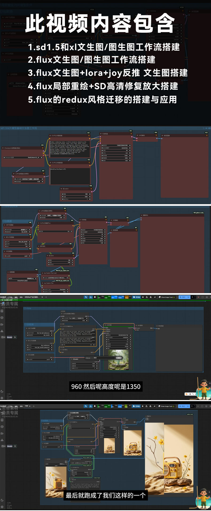Open randomize seed-control dropdown in sd1.5/xl K采样器
211x511 pixels.
pyautogui.click(x=116, y=148)
